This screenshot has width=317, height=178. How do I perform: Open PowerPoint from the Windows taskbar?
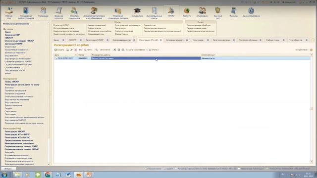pos(89,175)
